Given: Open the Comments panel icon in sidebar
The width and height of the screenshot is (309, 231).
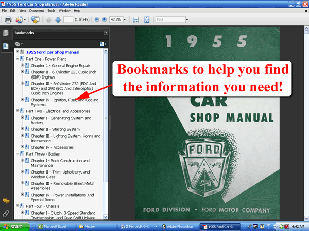Looking at the screenshot, I should coord(6,201).
